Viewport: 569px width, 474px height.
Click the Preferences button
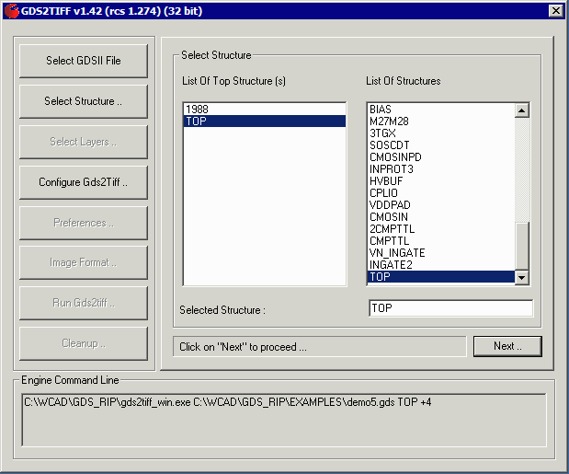tap(84, 223)
